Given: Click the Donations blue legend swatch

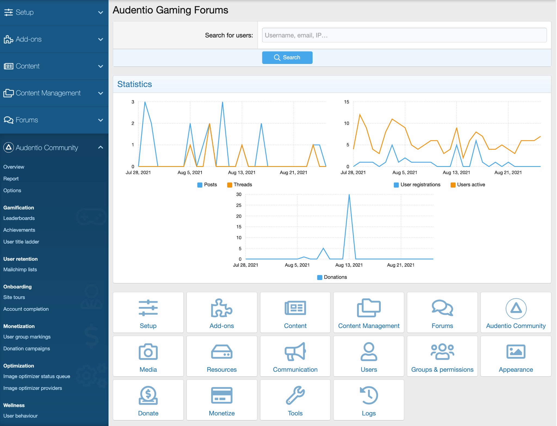Looking at the screenshot, I should coord(320,277).
